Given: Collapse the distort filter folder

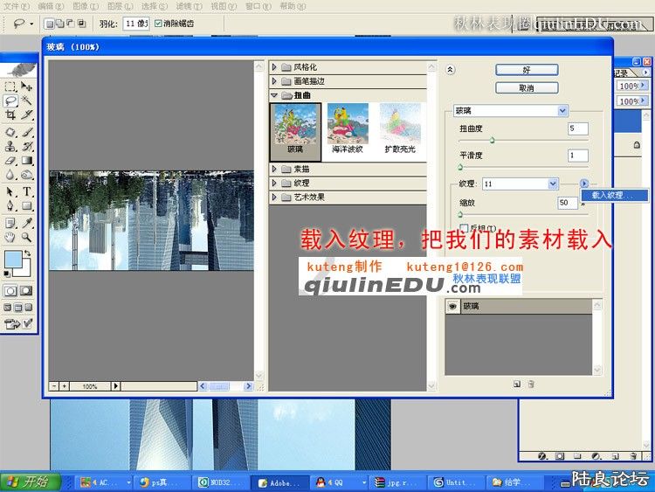Looking at the screenshot, I should click(275, 94).
